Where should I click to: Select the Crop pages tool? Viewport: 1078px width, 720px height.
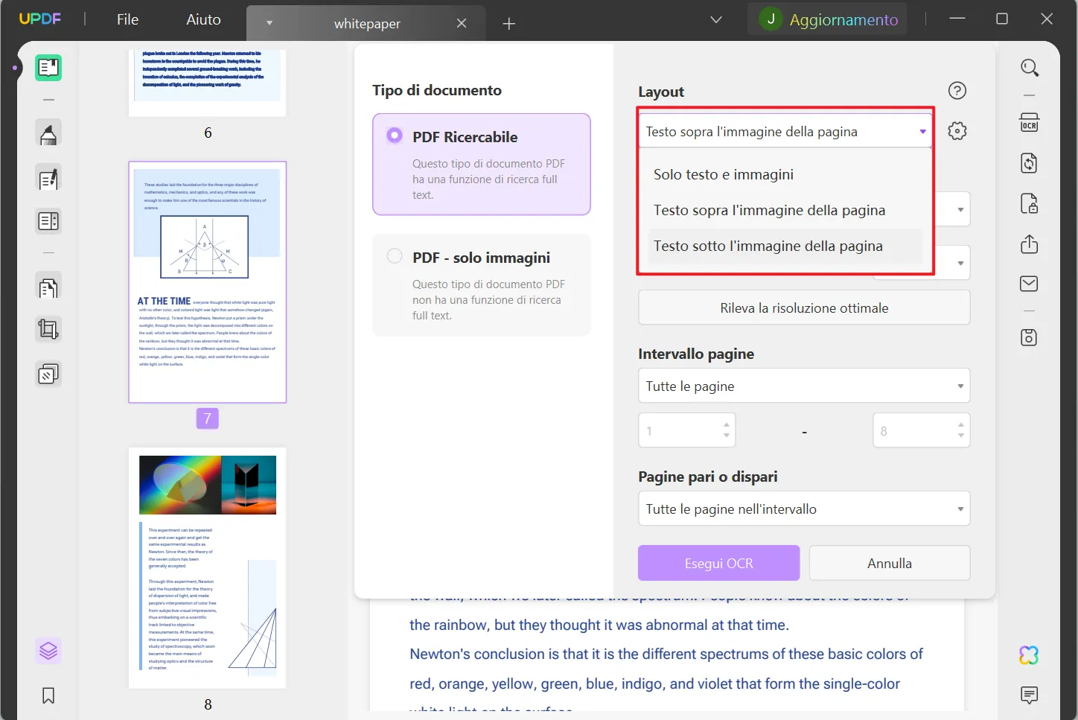[x=48, y=328]
